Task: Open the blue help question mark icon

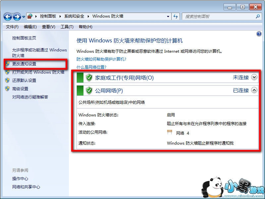Action: [x=259, y=34]
